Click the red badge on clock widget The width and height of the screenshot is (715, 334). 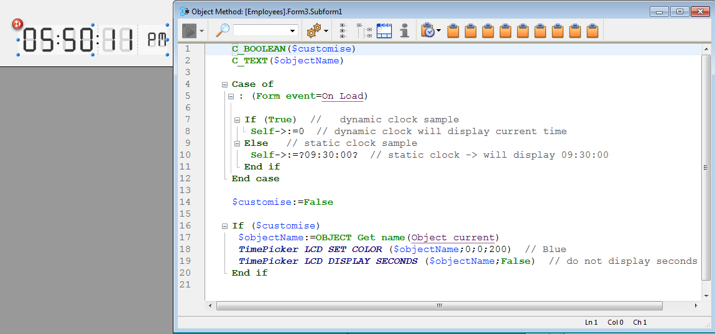click(x=17, y=24)
